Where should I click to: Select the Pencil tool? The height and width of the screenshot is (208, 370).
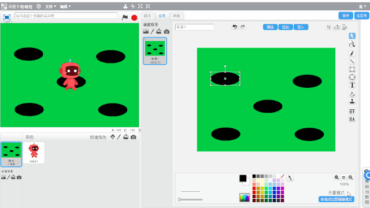(x=352, y=54)
